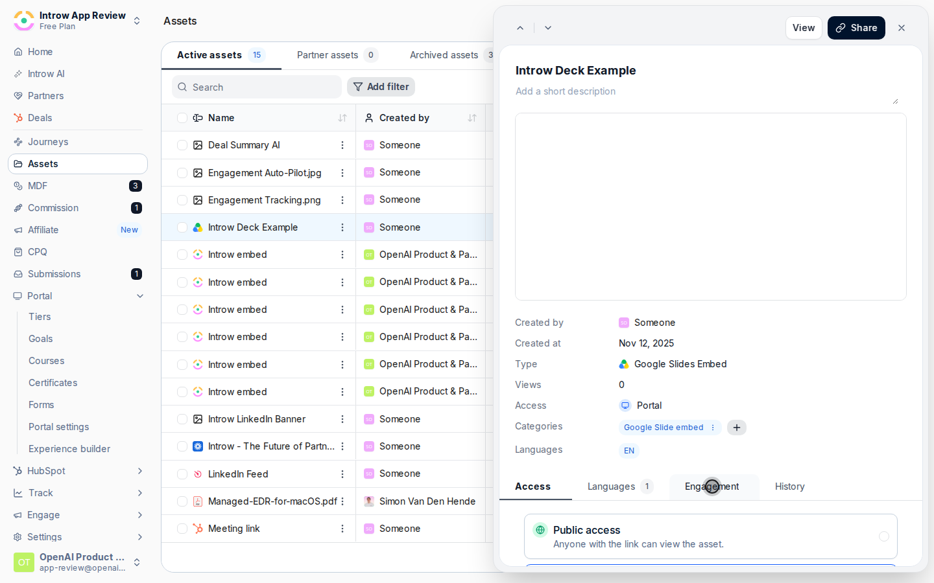Open MDF section in sidebar

coord(78,186)
